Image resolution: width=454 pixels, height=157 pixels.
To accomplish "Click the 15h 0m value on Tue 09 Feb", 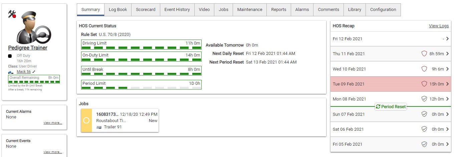I will pos(437,84).
